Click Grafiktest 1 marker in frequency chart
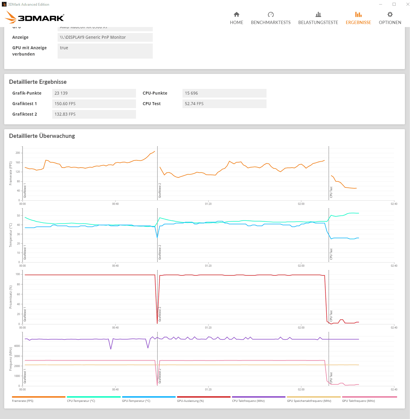This screenshot has width=410, height=419. pos(25,376)
